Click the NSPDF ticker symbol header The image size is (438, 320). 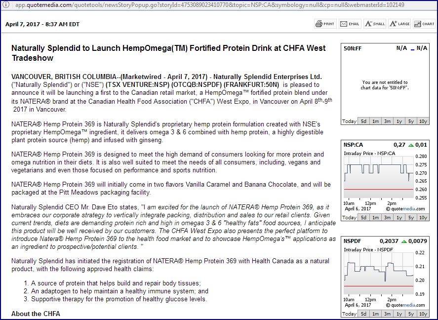pos(352,241)
